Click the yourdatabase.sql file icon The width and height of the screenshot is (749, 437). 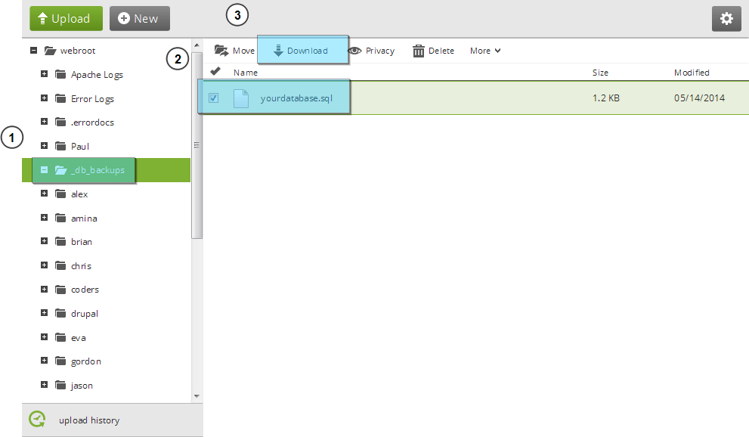click(241, 98)
